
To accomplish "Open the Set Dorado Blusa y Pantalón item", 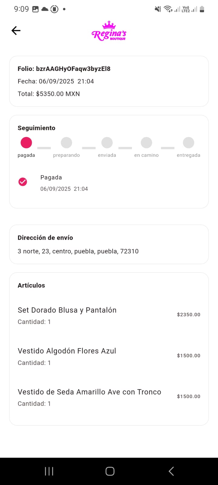I will pyautogui.click(x=67, y=310).
